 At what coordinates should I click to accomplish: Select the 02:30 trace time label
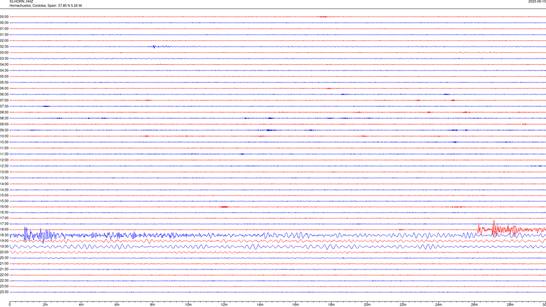tap(4, 47)
